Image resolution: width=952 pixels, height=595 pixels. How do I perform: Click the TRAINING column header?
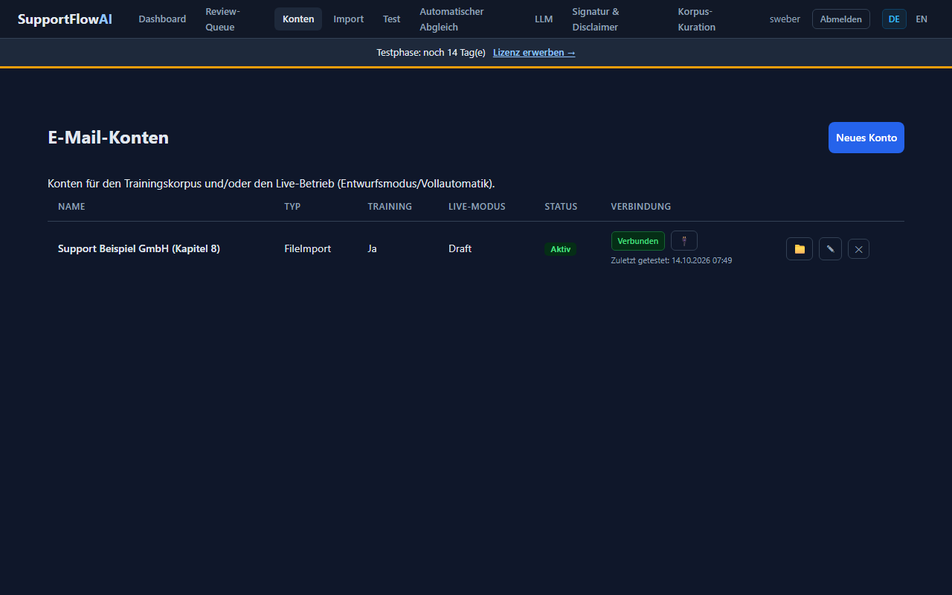(390, 207)
